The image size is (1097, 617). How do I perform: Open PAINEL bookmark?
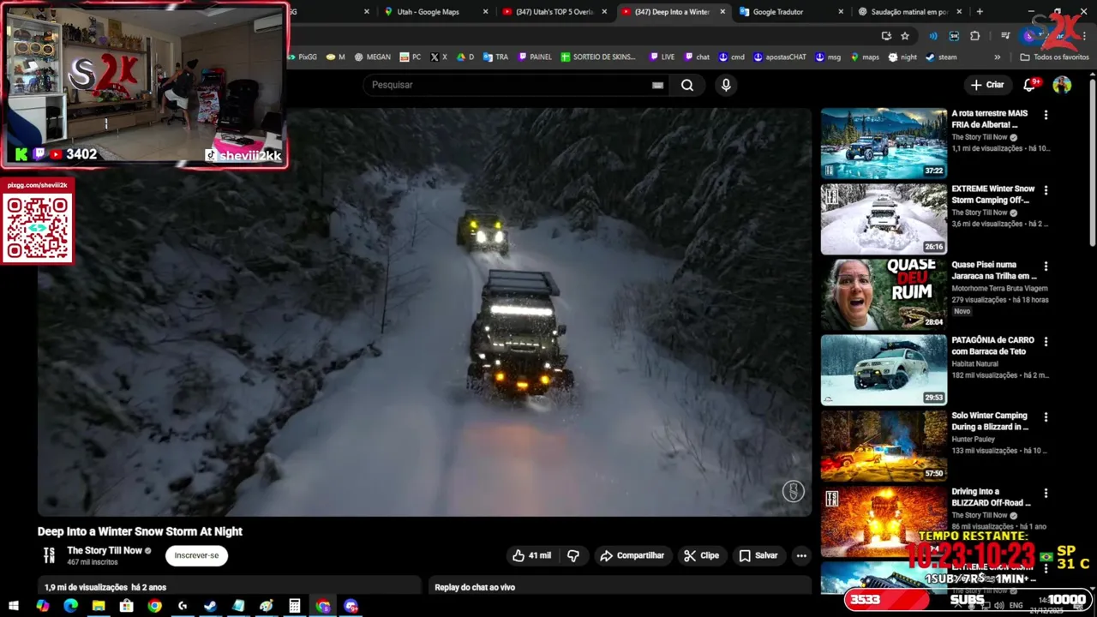[x=535, y=57]
